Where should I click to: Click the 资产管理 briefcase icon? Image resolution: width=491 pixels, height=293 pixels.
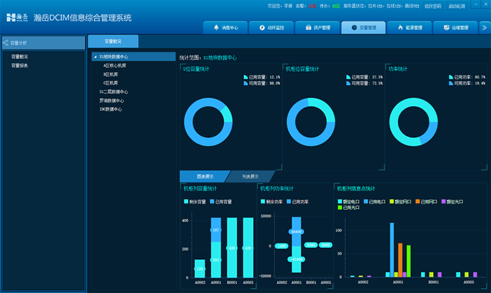308,27
